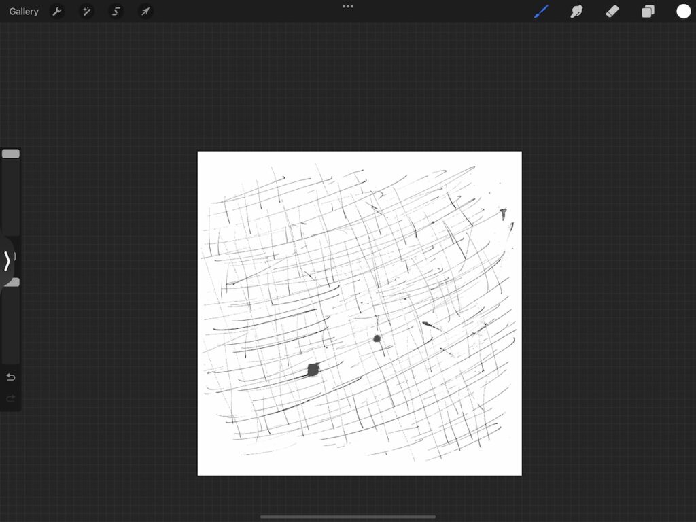Activate the Selection tool
The image size is (696, 522).
116,11
